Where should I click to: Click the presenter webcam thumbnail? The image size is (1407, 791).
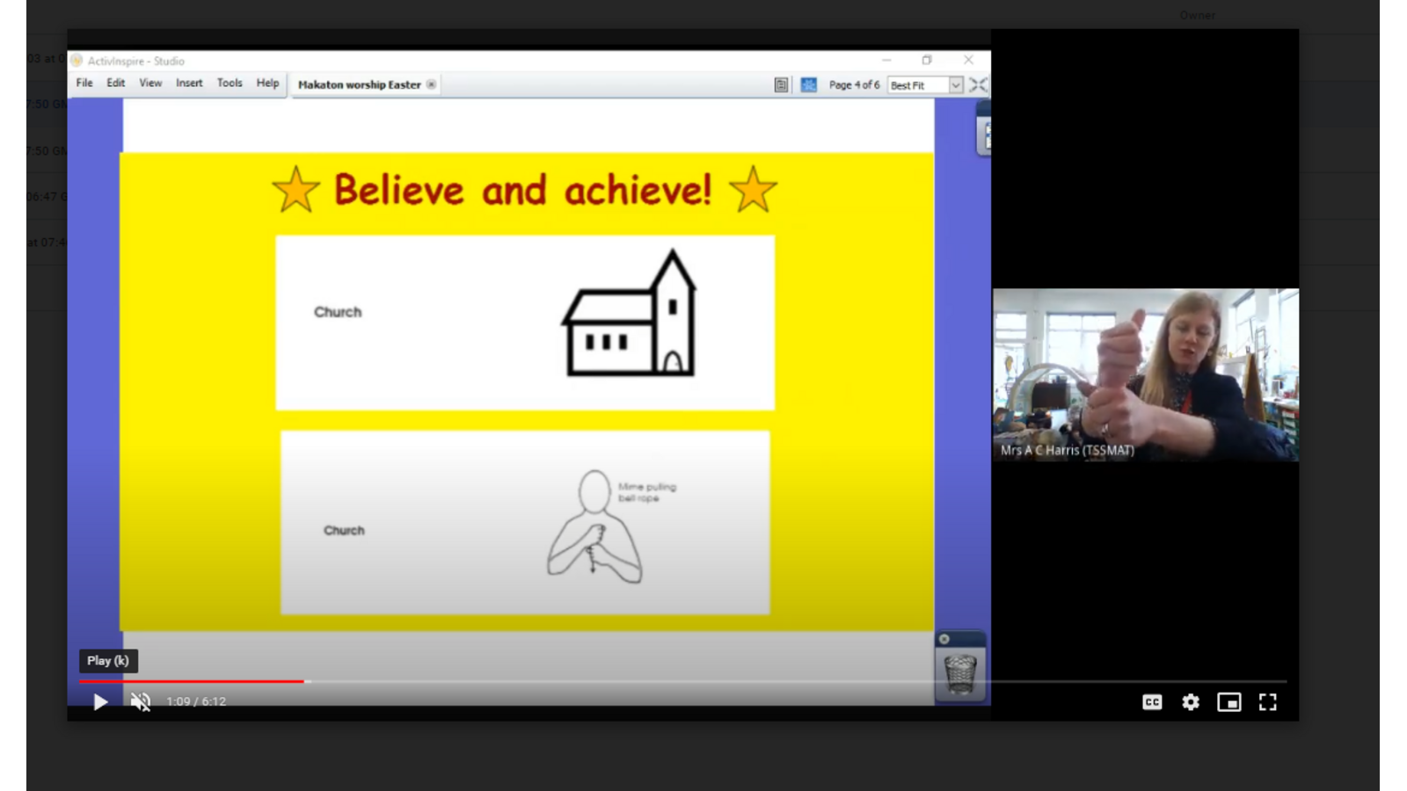(1145, 374)
